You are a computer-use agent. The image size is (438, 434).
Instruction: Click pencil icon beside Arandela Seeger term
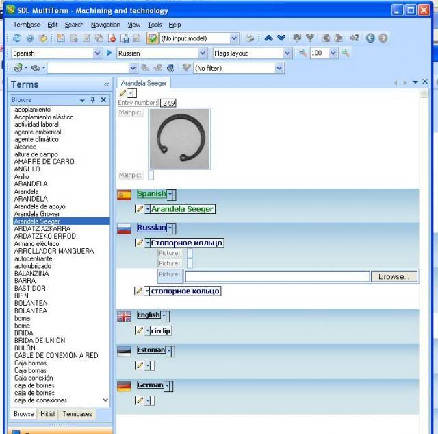[140, 208]
